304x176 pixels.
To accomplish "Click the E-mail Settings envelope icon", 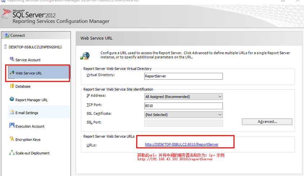I will [x=12, y=112].
